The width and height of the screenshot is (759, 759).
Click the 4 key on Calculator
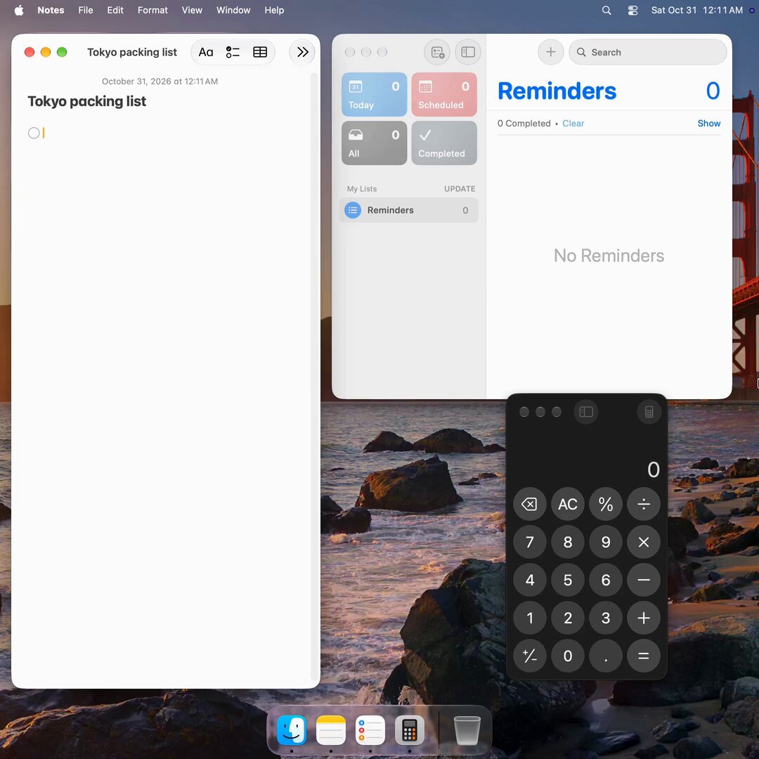[x=530, y=580]
